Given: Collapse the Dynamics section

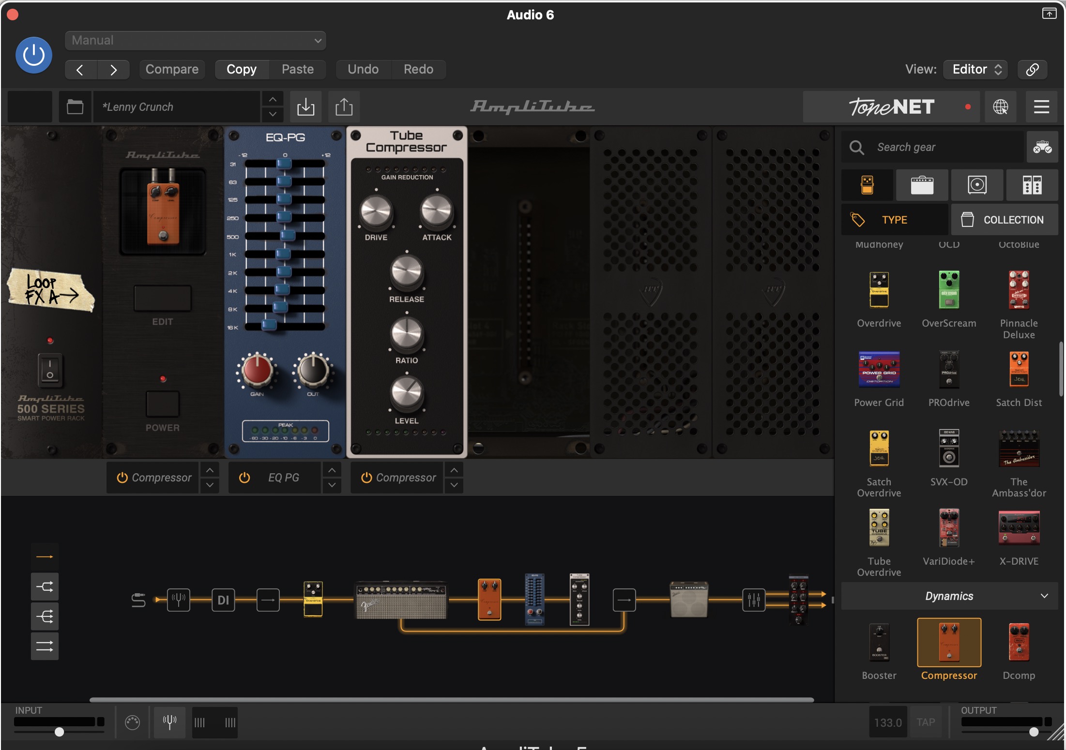Looking at the screenshot, I should (x=949, y=596).
